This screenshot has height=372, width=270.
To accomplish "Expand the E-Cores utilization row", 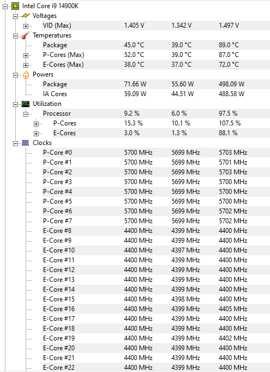I will (x=36, y=134).
